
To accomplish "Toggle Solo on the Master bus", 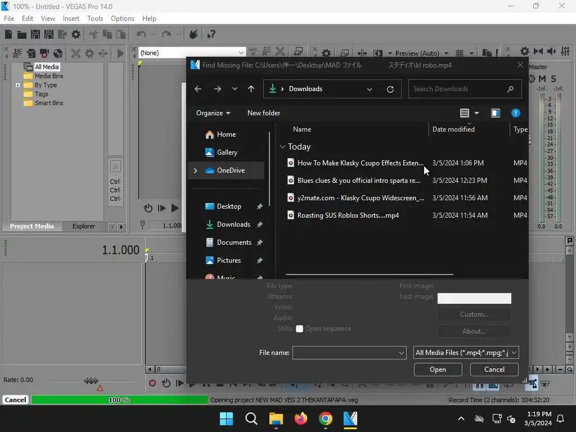I will click(553, 79).
